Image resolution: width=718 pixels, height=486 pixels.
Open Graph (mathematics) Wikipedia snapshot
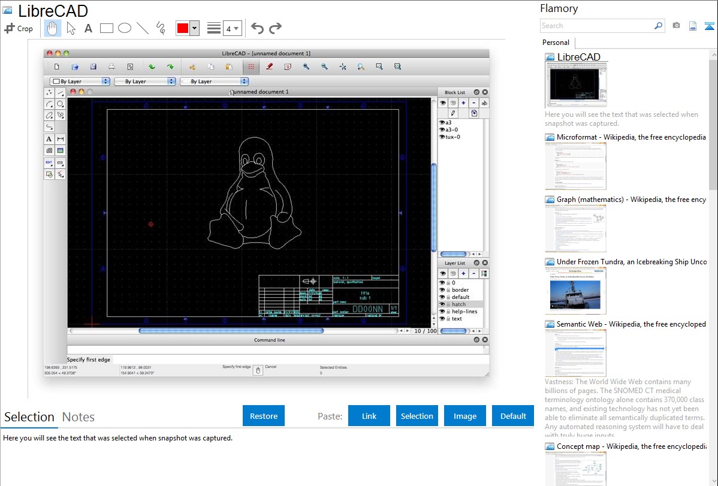pos(575,228)
